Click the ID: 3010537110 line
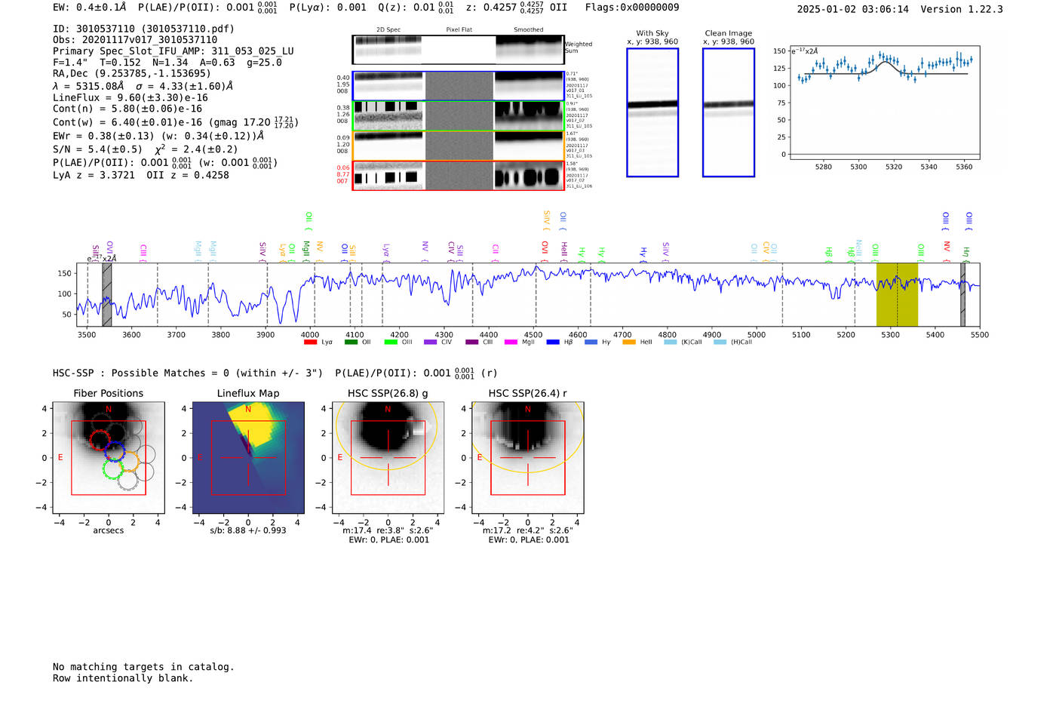The image size is (1056, 719). (x=143, y=29)
